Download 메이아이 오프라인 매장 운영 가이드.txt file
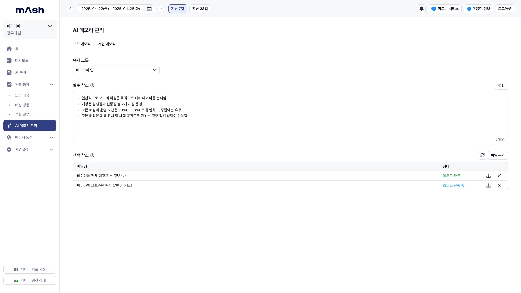 pyautogui.click(x=488, y=186)
